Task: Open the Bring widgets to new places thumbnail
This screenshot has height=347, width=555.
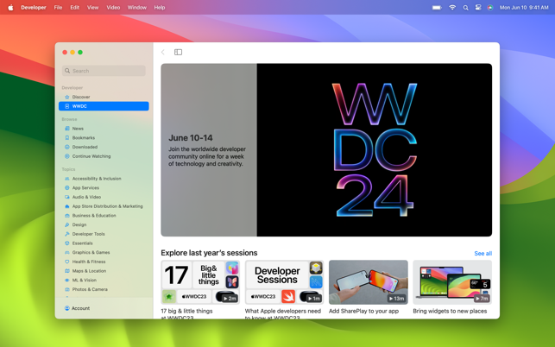Action: pyautogui.click(x=452, y=282)
